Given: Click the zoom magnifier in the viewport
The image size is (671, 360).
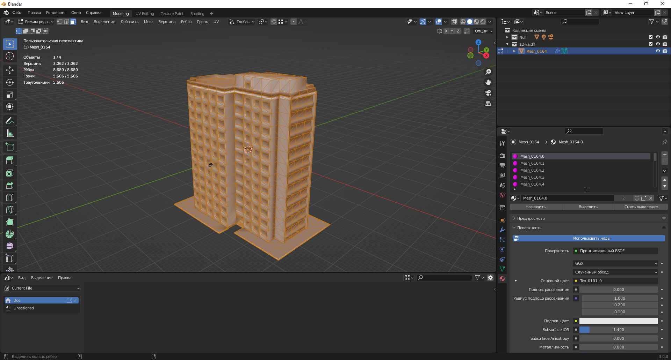Looking at the screenshot, I should pos(488,72).
